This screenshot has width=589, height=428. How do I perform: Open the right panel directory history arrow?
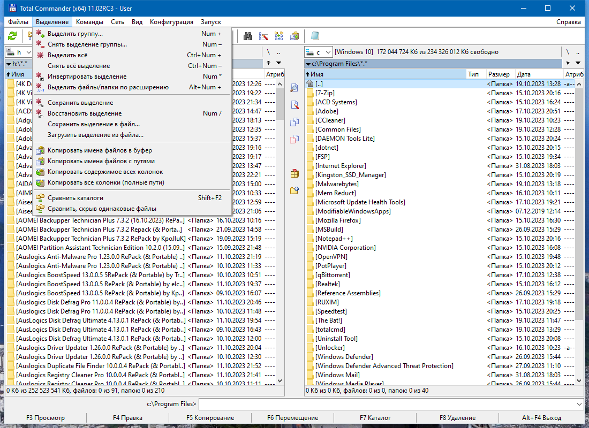pos(578,63)
